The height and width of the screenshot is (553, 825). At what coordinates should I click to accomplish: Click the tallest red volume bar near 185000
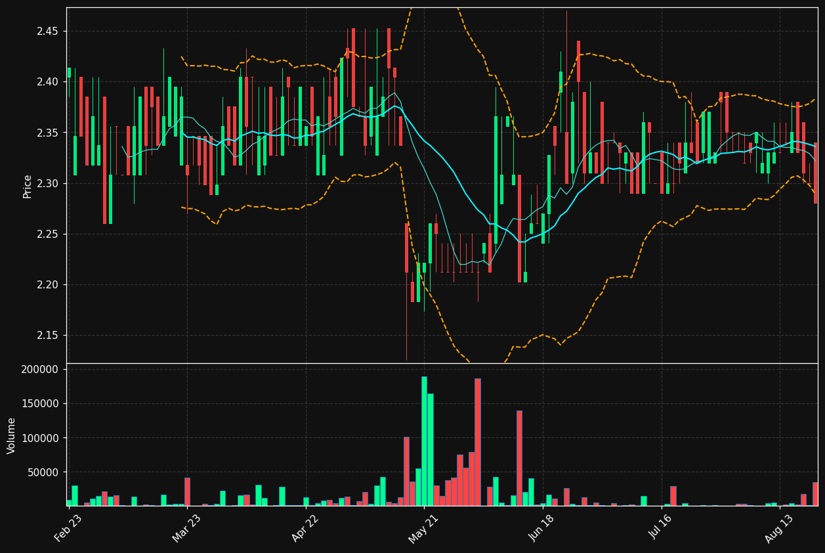478,442
